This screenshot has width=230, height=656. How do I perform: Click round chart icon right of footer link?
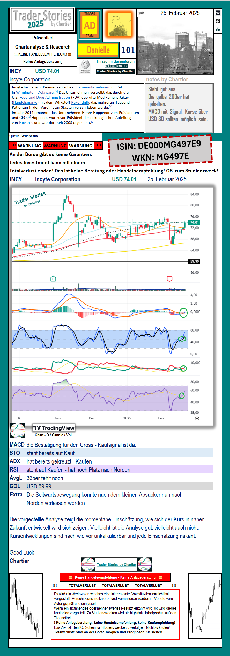(145, 564)
